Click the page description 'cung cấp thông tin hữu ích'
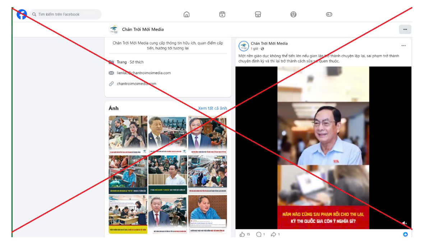Image resolution: width=425 pixels, height=249 pixels. click(x=168, y=46)
